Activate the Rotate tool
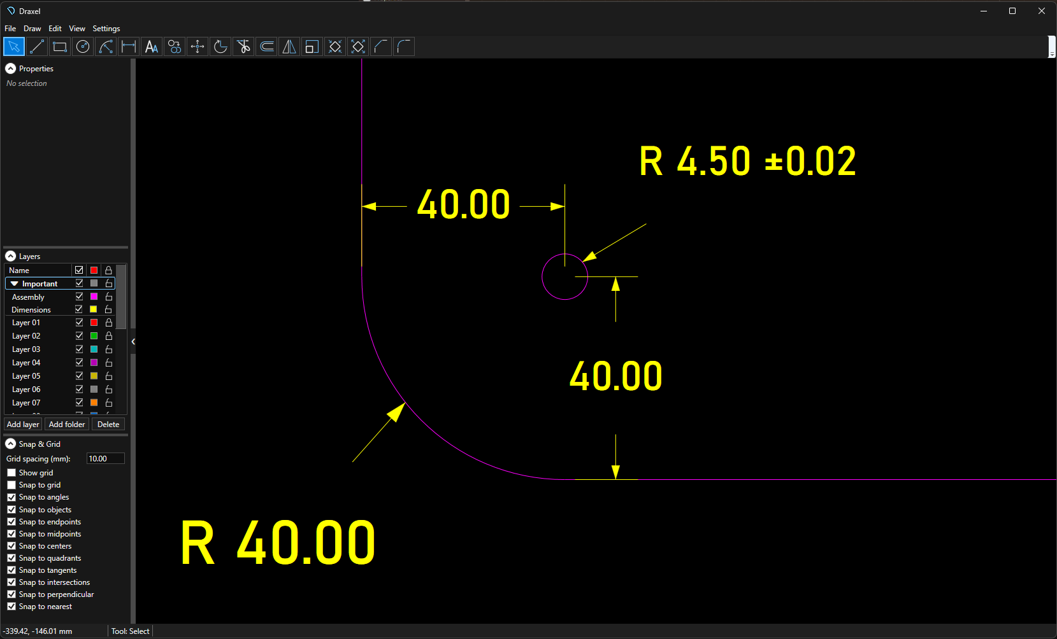 pos(220,46)
